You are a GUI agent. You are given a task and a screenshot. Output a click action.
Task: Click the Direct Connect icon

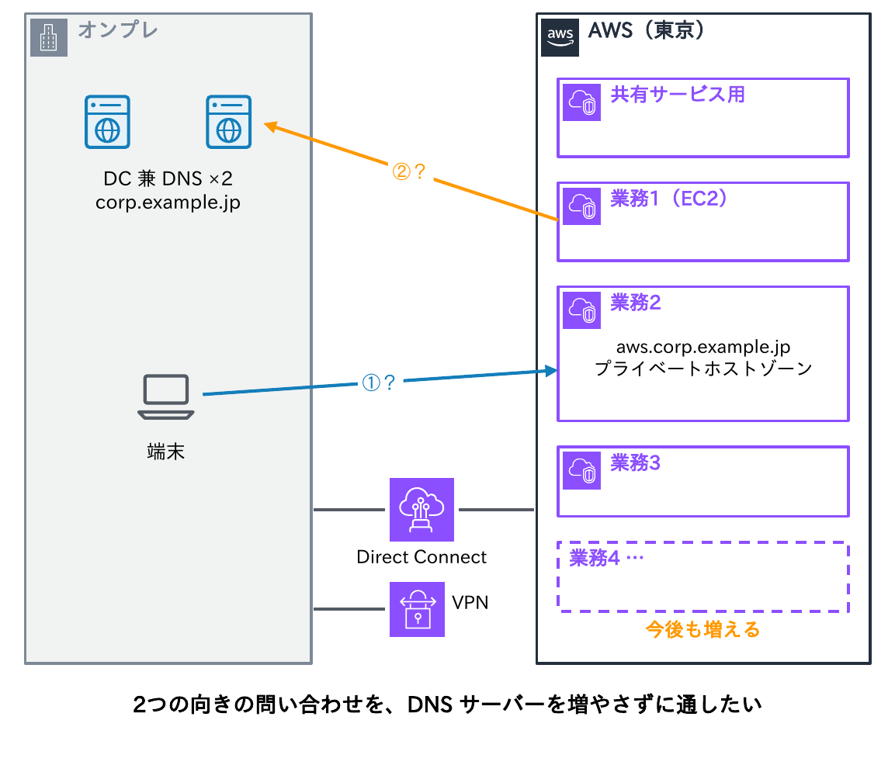point(421,510)
